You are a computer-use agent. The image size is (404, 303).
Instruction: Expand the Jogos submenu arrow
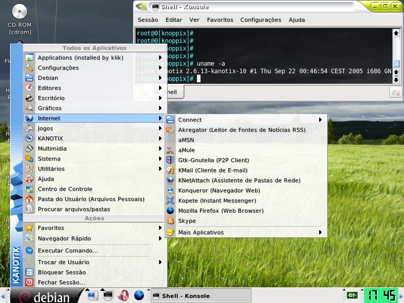pyautogui.click(x=160, y=128)
